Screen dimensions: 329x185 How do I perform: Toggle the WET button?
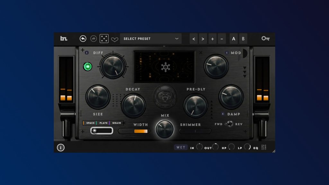pyautogui.click(x=181, y=147)
